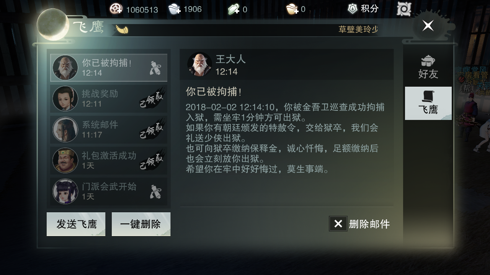Close the 飞鹰 mail window
This screenshot has height=275, width=490.
coord(428,26)
